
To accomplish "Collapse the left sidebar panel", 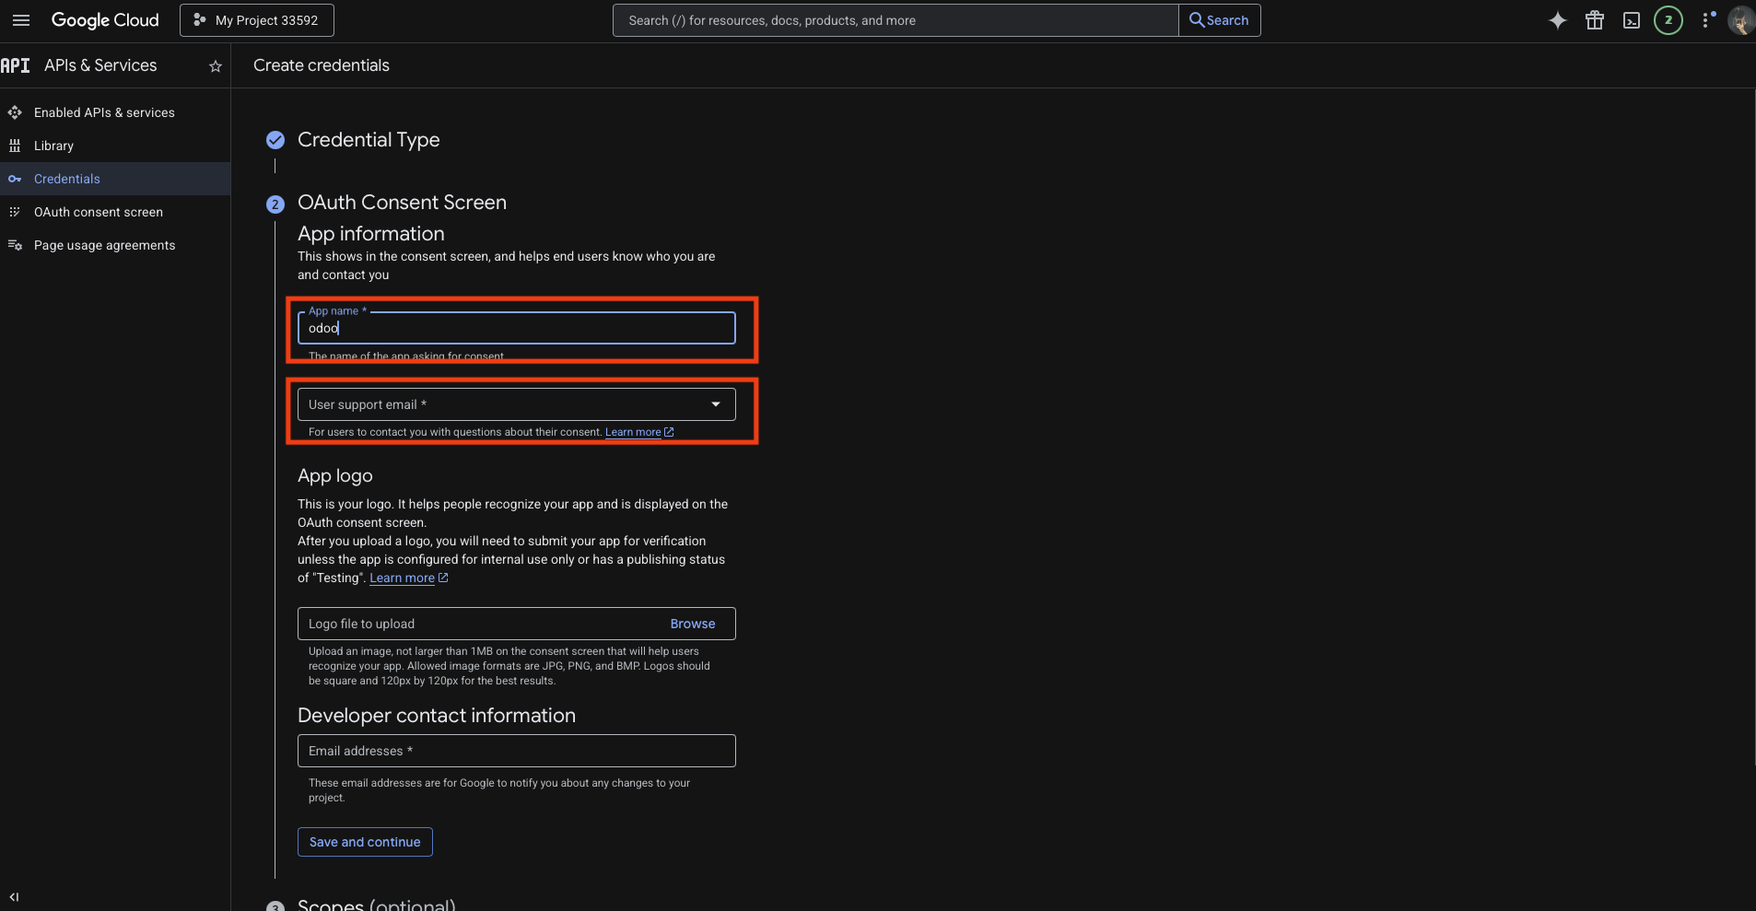I will tap(14, 896).
